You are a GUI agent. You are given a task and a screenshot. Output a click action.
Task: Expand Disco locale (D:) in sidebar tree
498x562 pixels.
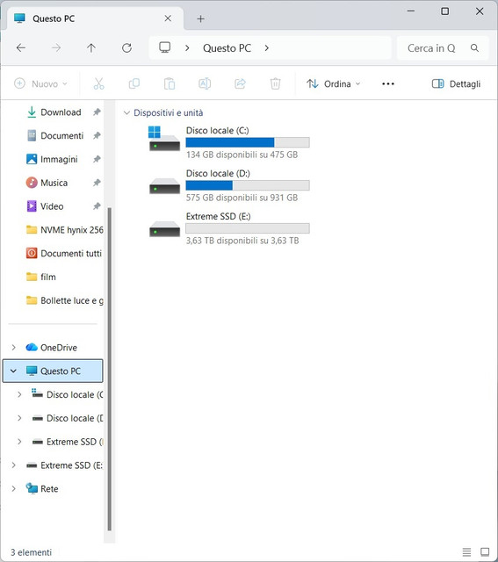pos(19,418)
